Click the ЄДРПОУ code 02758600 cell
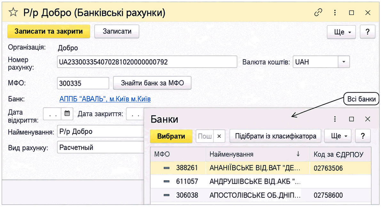Viewport: 381px width, 207px height. [x=340, y=195]
